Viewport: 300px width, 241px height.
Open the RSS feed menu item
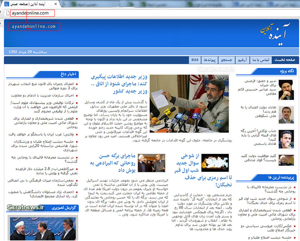coord(195,60)
